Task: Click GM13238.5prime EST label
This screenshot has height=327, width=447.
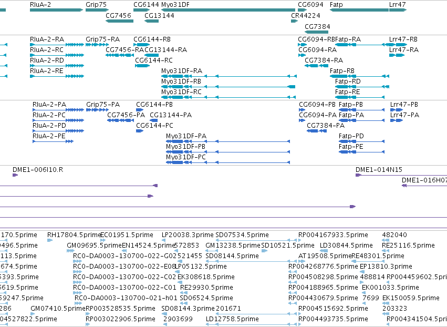Action: (x=233, y=246)
